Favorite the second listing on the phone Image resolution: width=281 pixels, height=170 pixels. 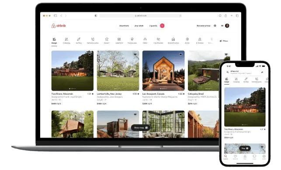click(262, 147)
